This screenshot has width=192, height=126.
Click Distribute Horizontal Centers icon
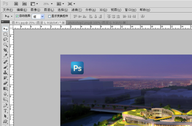(129, 16)
